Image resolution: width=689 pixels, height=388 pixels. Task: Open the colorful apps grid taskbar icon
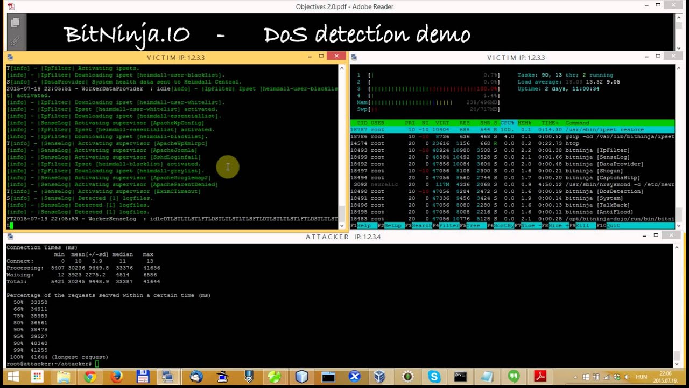(x=37, y=377)
